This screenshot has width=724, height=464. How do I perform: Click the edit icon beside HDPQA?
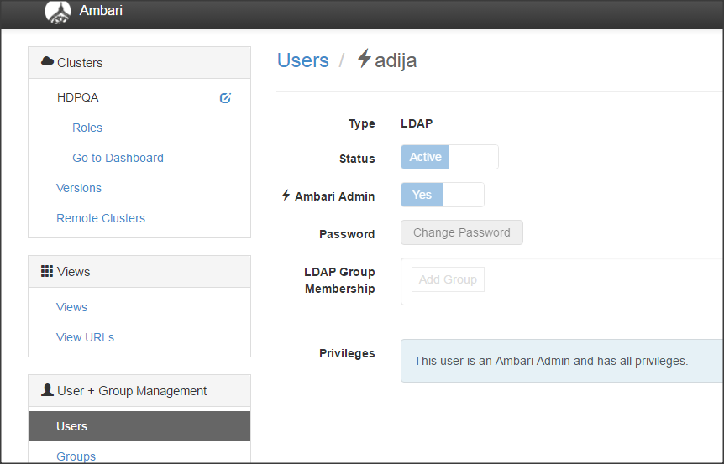[225, 98]
